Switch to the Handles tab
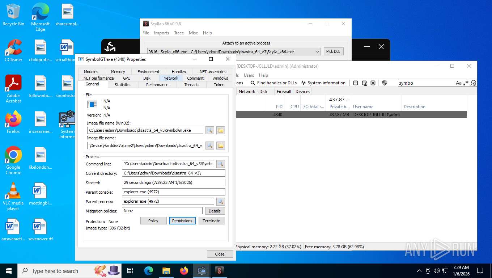This screenshot has width=492, height=278. (x=179, y=72)
